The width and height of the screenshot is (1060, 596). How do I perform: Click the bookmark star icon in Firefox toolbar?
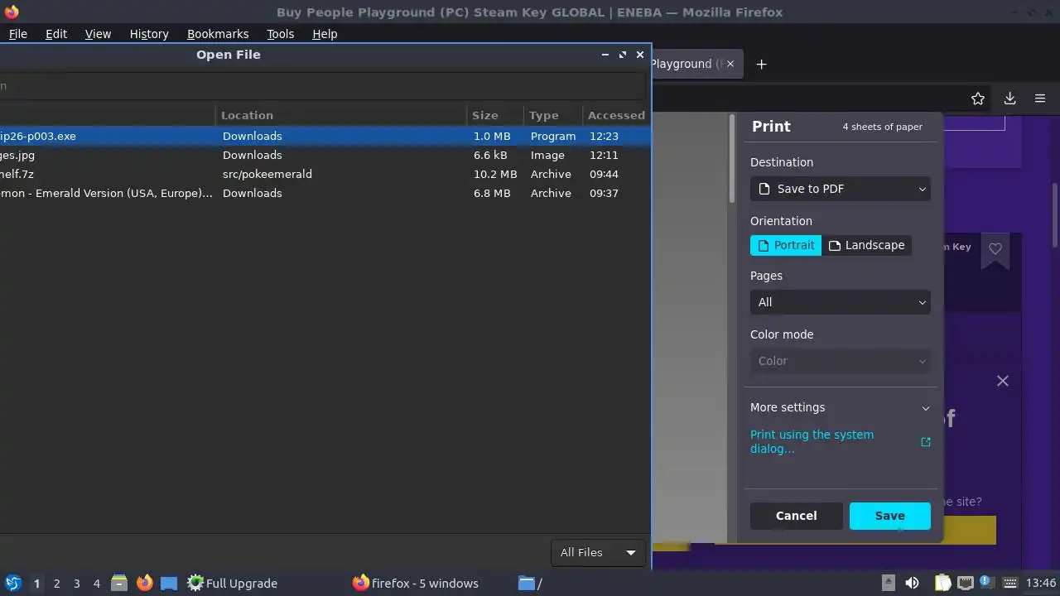click(978, 99)
